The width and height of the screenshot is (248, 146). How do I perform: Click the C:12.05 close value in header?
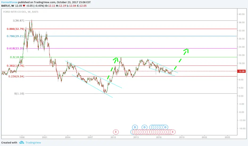[82, 6]
